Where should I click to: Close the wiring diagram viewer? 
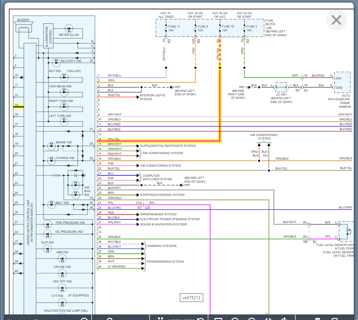click(336, 20)
